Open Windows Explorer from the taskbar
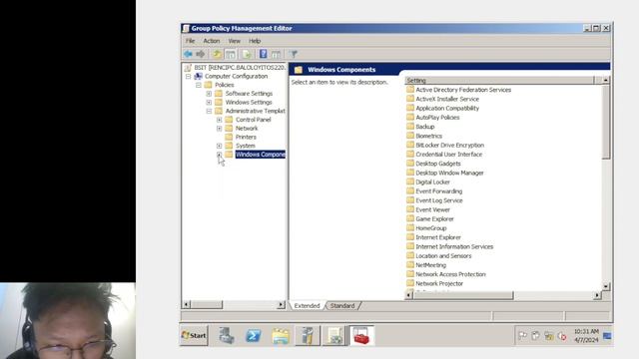The width and height of the screenshot is (639, 359). pyautogui.click(x=281, y=336)
